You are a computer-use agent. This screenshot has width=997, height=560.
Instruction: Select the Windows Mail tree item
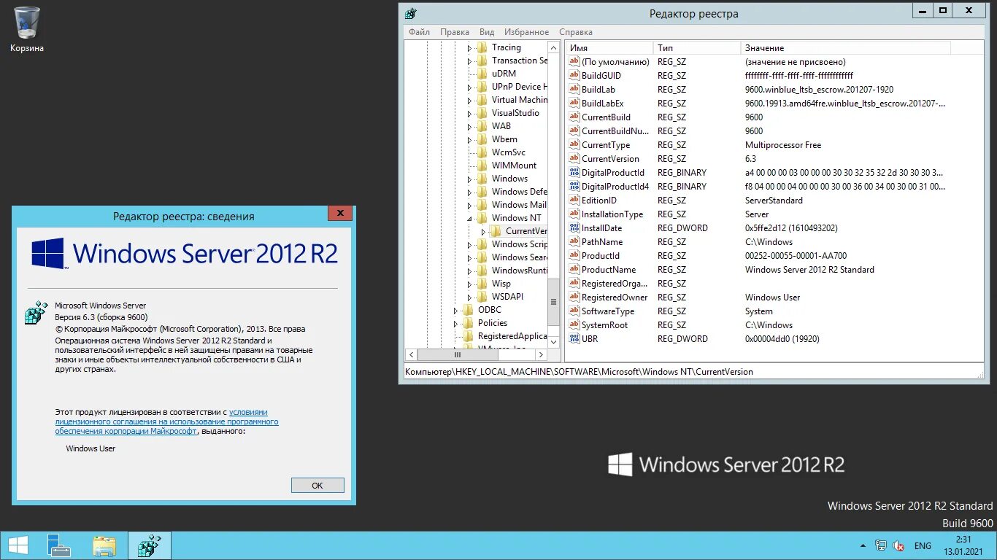(x=519, y=205)
